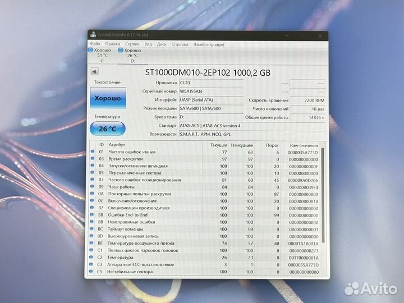Click status icon for Частота ошибок позиционирования row
The width and height of the screenshot is (404, 303).
click(x=92, y=180)
